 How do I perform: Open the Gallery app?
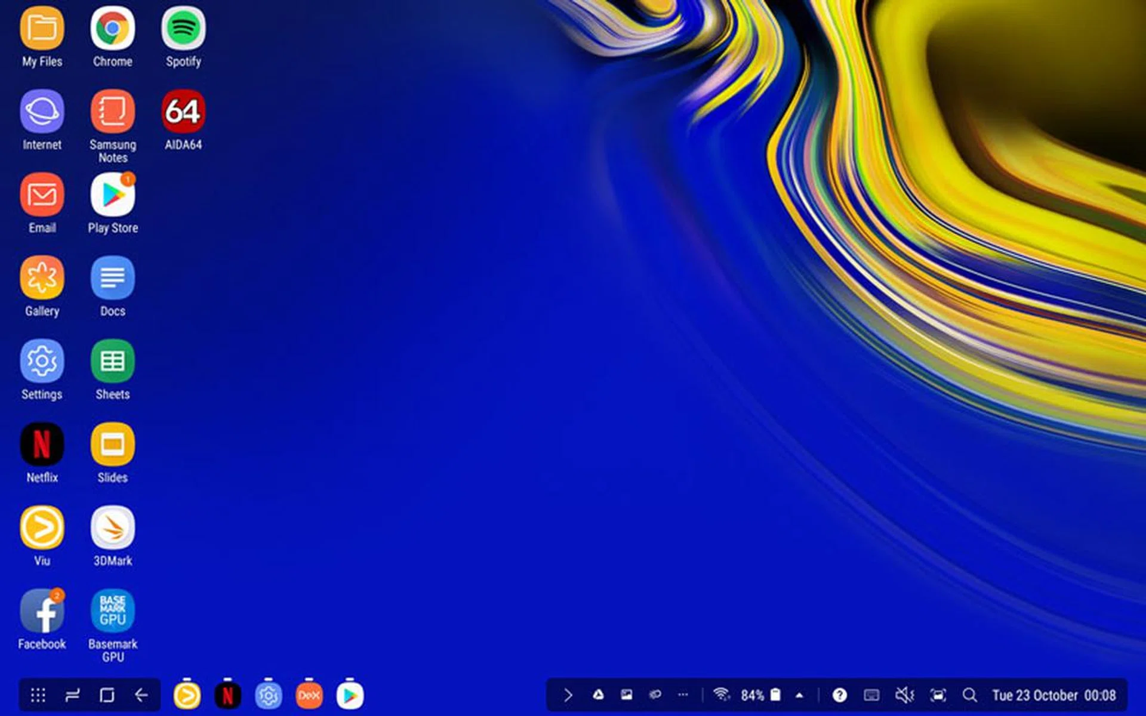(42, 278)
